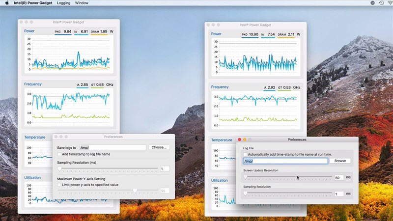Click the Frequency heading in right window
Screen dimensions: 393x221
pos(220,87)
